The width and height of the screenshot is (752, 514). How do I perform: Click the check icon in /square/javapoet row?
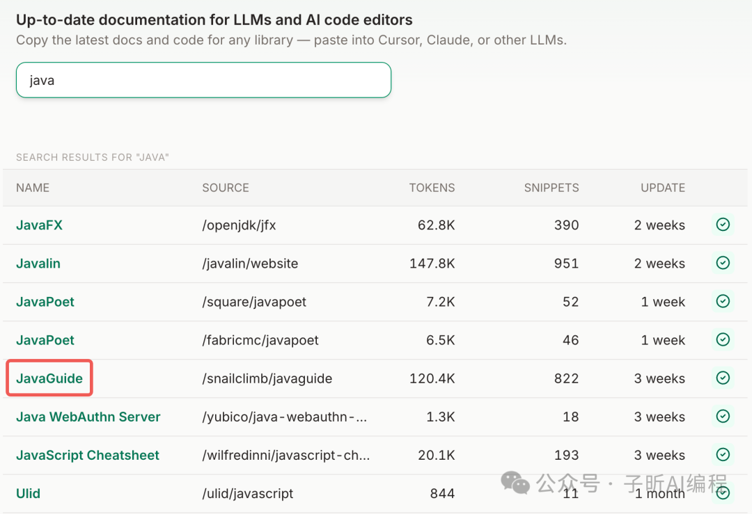[x=723, y=301]
